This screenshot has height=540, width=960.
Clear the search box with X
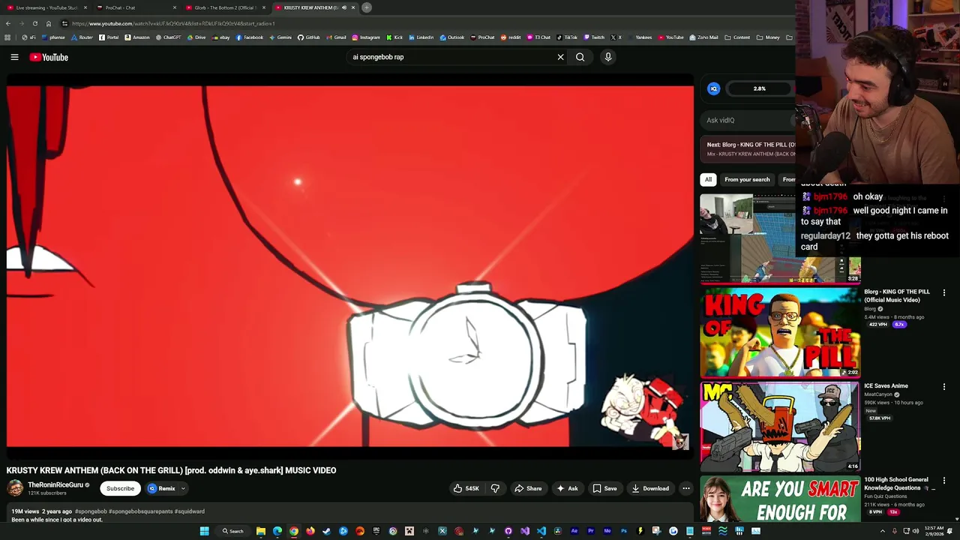pos(560,57)
